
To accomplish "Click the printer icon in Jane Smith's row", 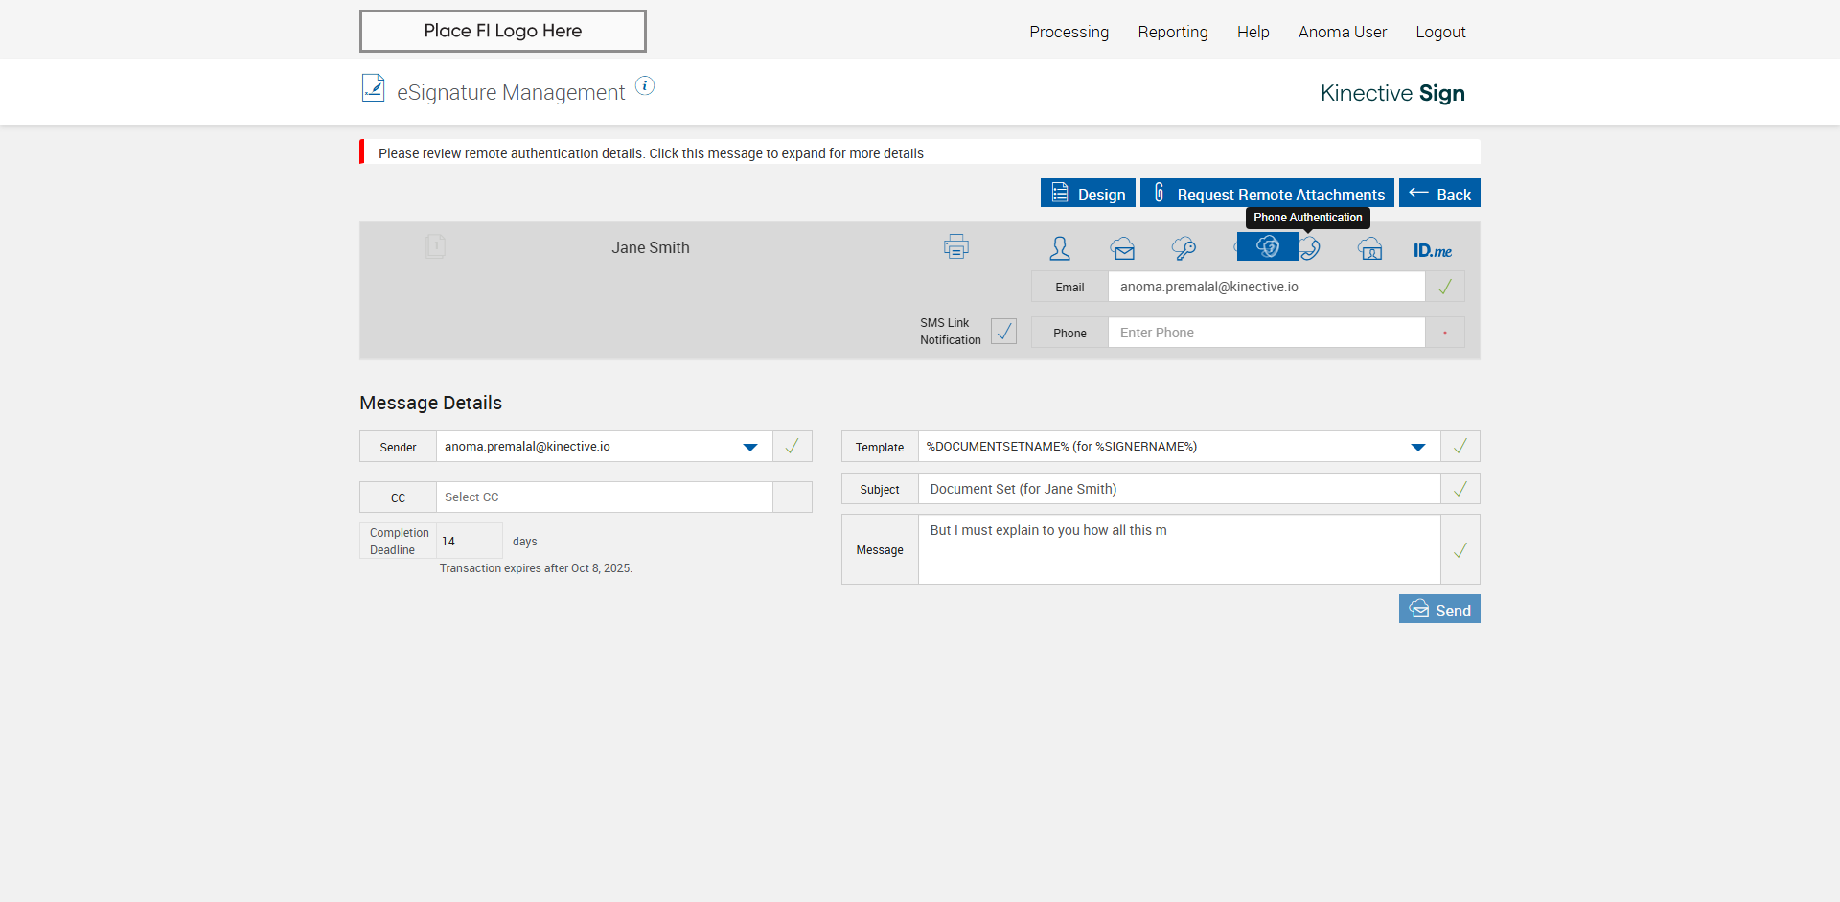I will pos(955,247).
